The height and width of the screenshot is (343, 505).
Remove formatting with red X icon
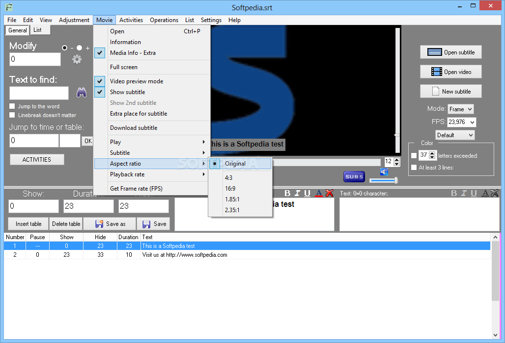point(330,193)
